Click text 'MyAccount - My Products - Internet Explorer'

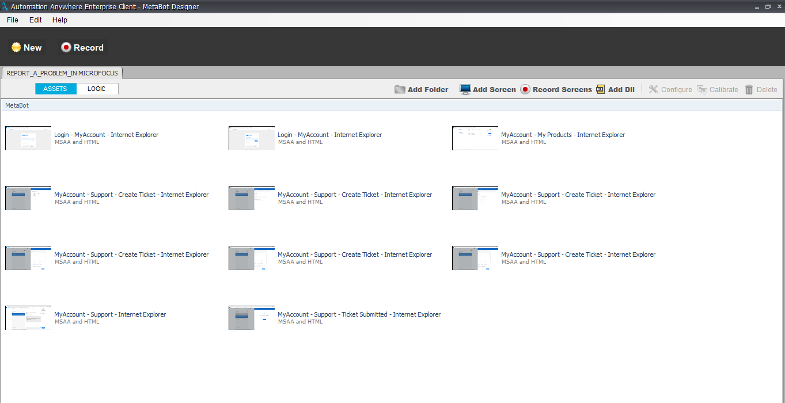[x=563, y=135]
